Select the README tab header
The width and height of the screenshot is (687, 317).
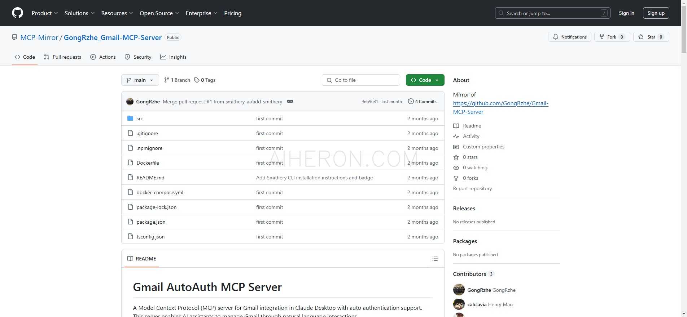tap(142, 259)
